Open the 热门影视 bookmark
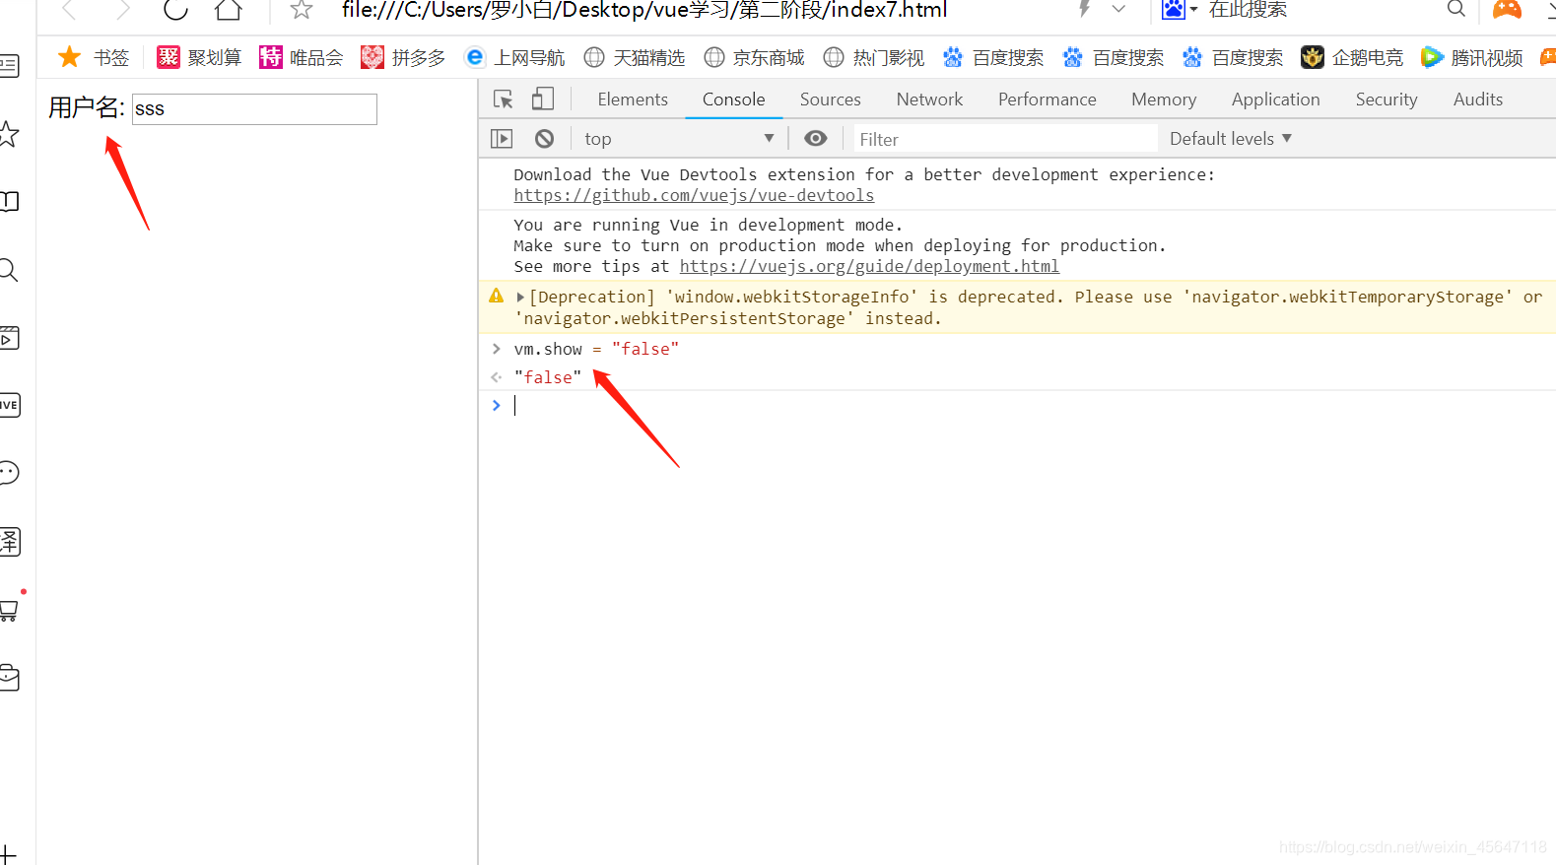Screen dimensions: 1556x865 (x=873, y=57)
